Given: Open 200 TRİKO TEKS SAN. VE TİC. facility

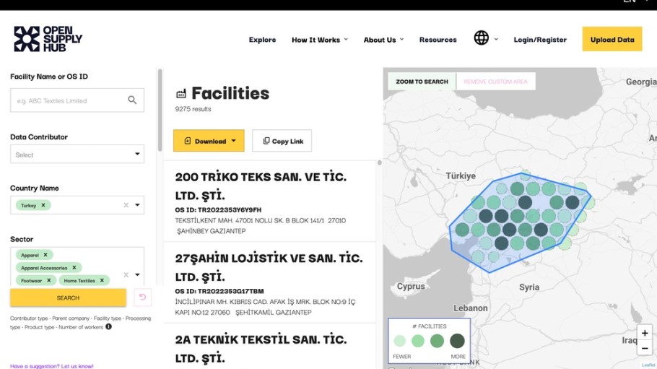Looking at the screenshot, I should (261, 186).
